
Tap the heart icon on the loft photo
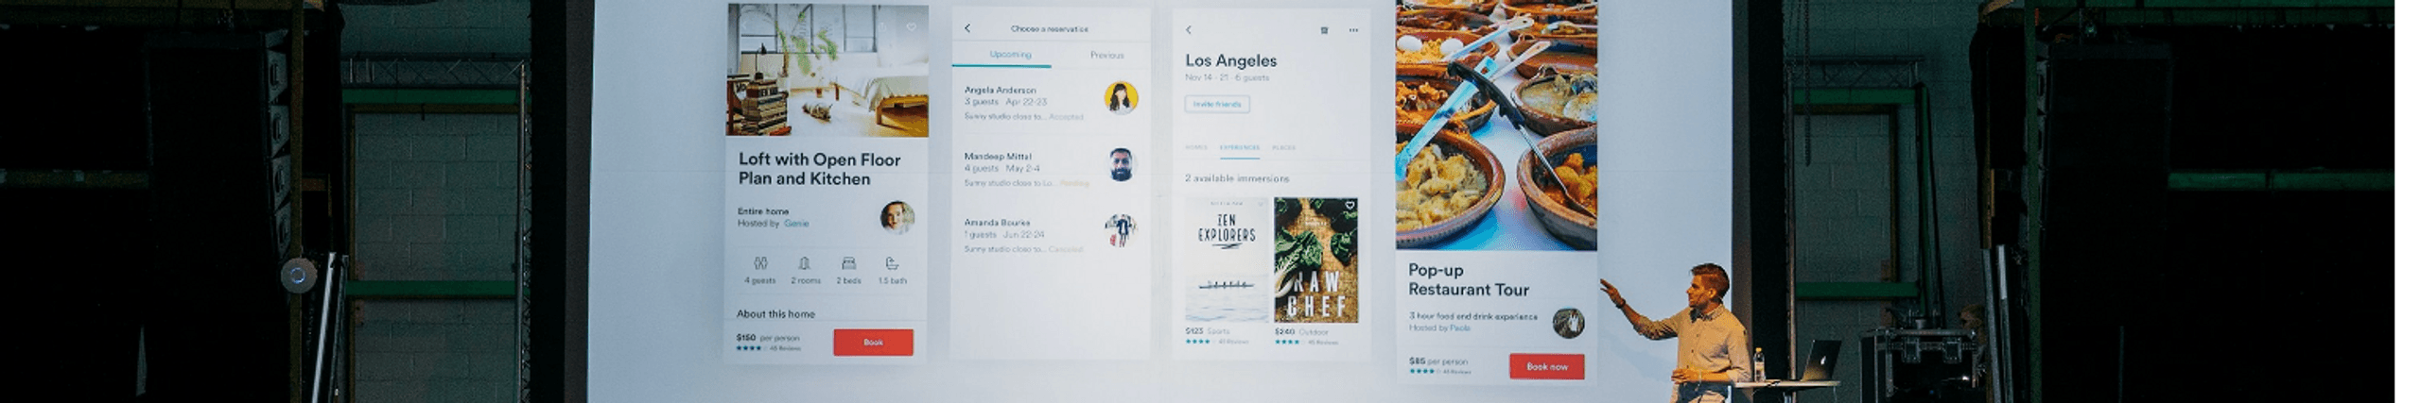(x=911, y=27)
